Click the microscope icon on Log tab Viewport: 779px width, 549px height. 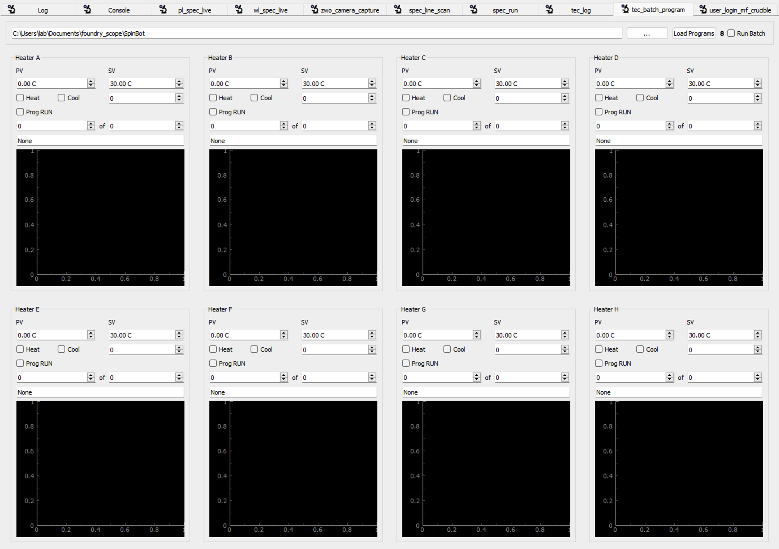[x=12, y=10]
